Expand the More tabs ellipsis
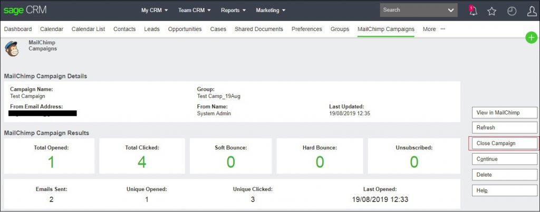 click(x=443, y=29)
